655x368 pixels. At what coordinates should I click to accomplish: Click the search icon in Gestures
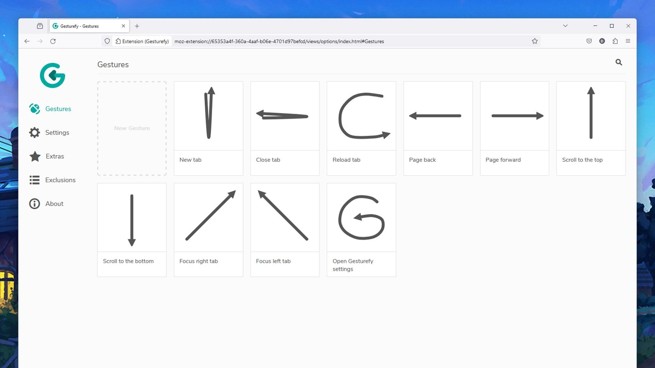click(619, 62)
